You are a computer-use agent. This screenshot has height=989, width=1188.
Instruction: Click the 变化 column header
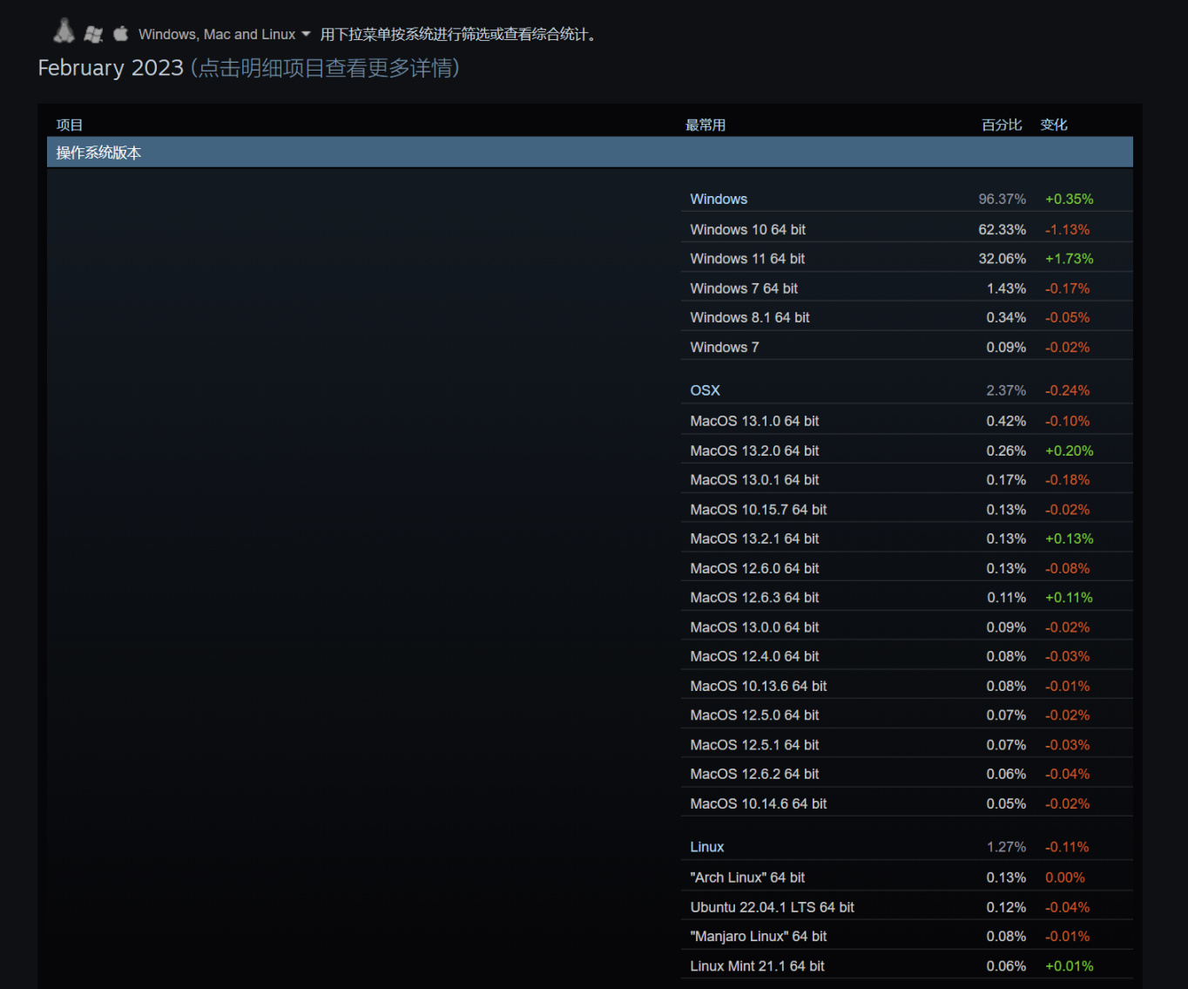point(1054,125)
